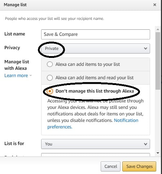The image size is (162, 174).
Task: Click the vertical scrollbar thumb
Action: click(x=158, y=61)
